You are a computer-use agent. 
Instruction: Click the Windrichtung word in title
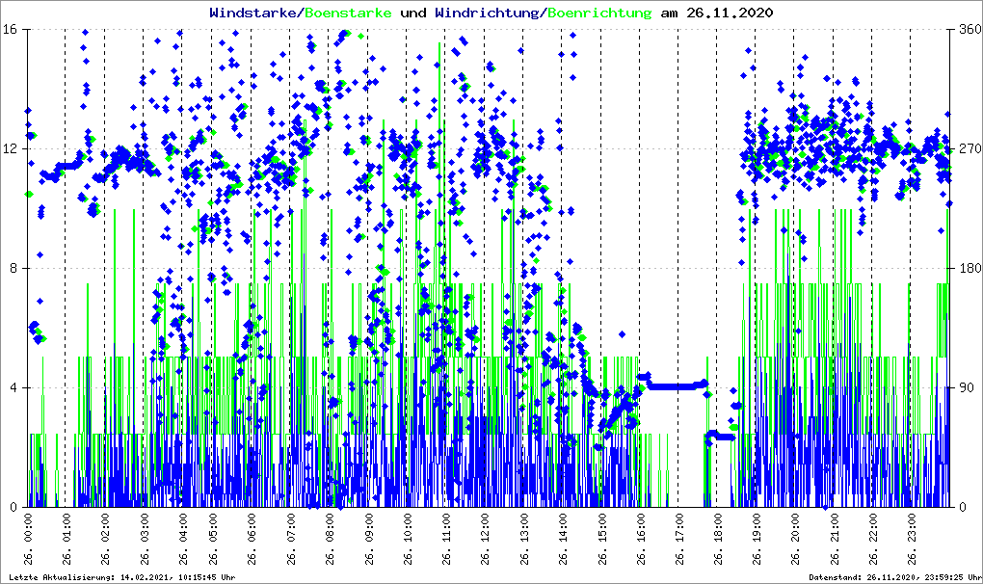pos(489,13)
